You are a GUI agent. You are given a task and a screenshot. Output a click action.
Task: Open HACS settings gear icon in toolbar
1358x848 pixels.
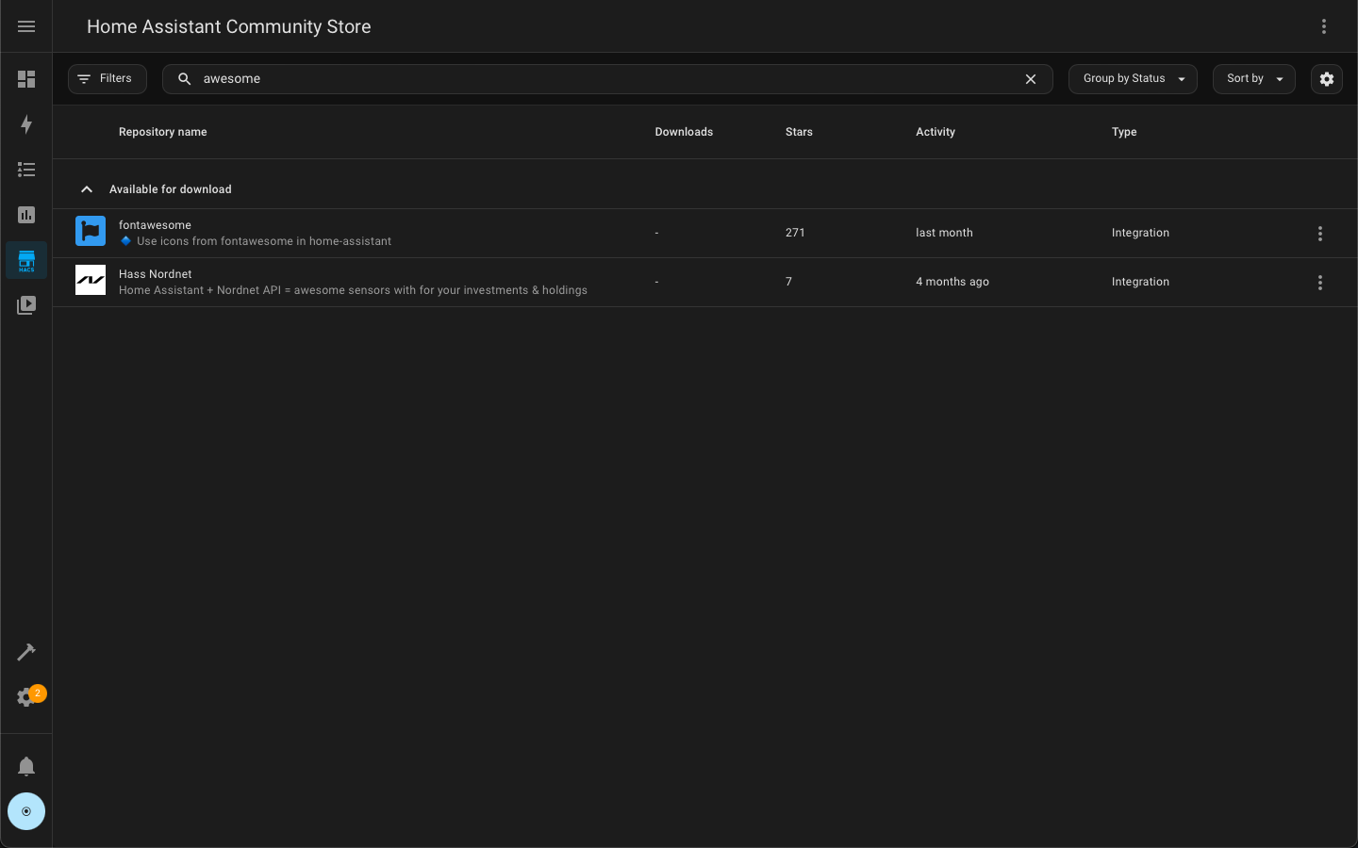(x=1327, y=79)
